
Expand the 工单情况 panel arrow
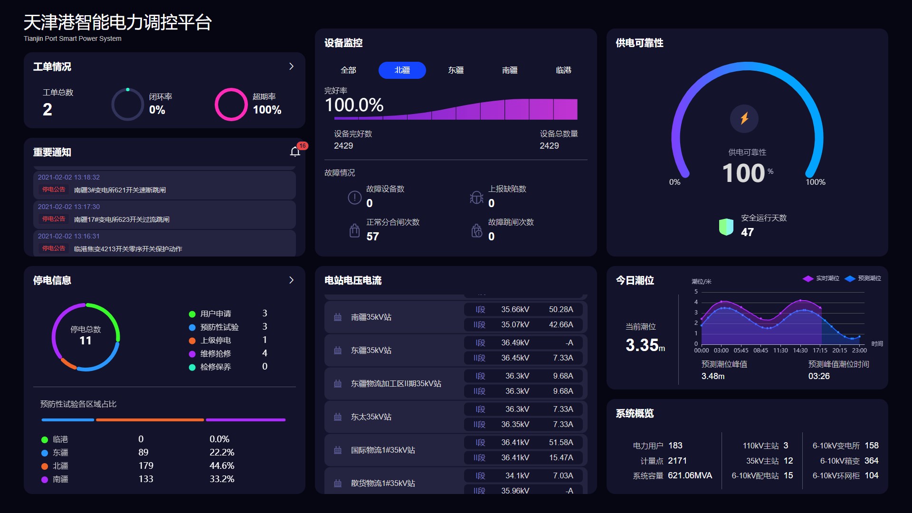point(291,66)
